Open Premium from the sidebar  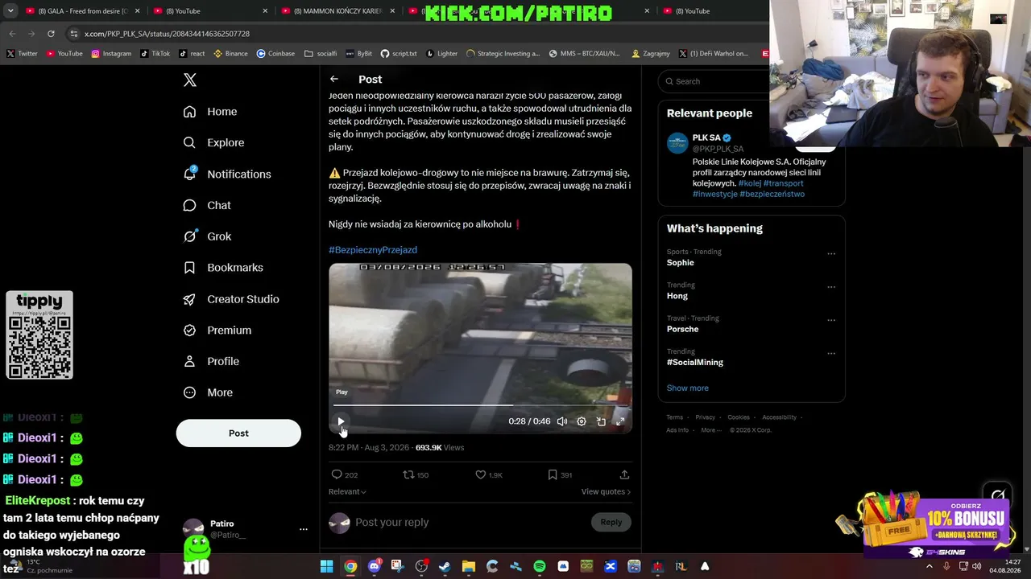(x=217, y=331)
